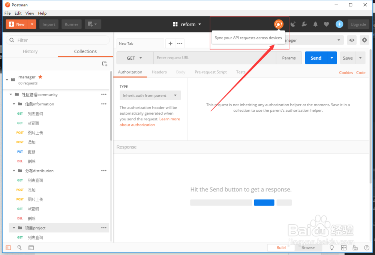Switch layout to Browse mode
375x255 pixels.
pyautogui.click(x=308, y=247)
